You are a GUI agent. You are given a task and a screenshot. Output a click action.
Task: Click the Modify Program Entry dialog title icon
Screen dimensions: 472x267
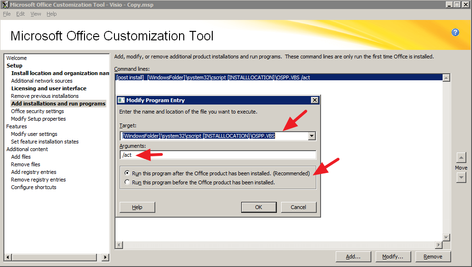pyautogui.click(x=121, y=100)
